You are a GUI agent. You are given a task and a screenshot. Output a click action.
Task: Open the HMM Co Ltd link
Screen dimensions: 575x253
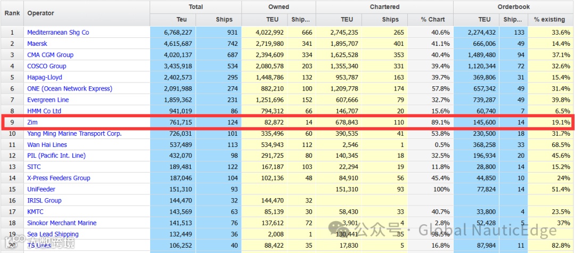[x=44, y=111]
